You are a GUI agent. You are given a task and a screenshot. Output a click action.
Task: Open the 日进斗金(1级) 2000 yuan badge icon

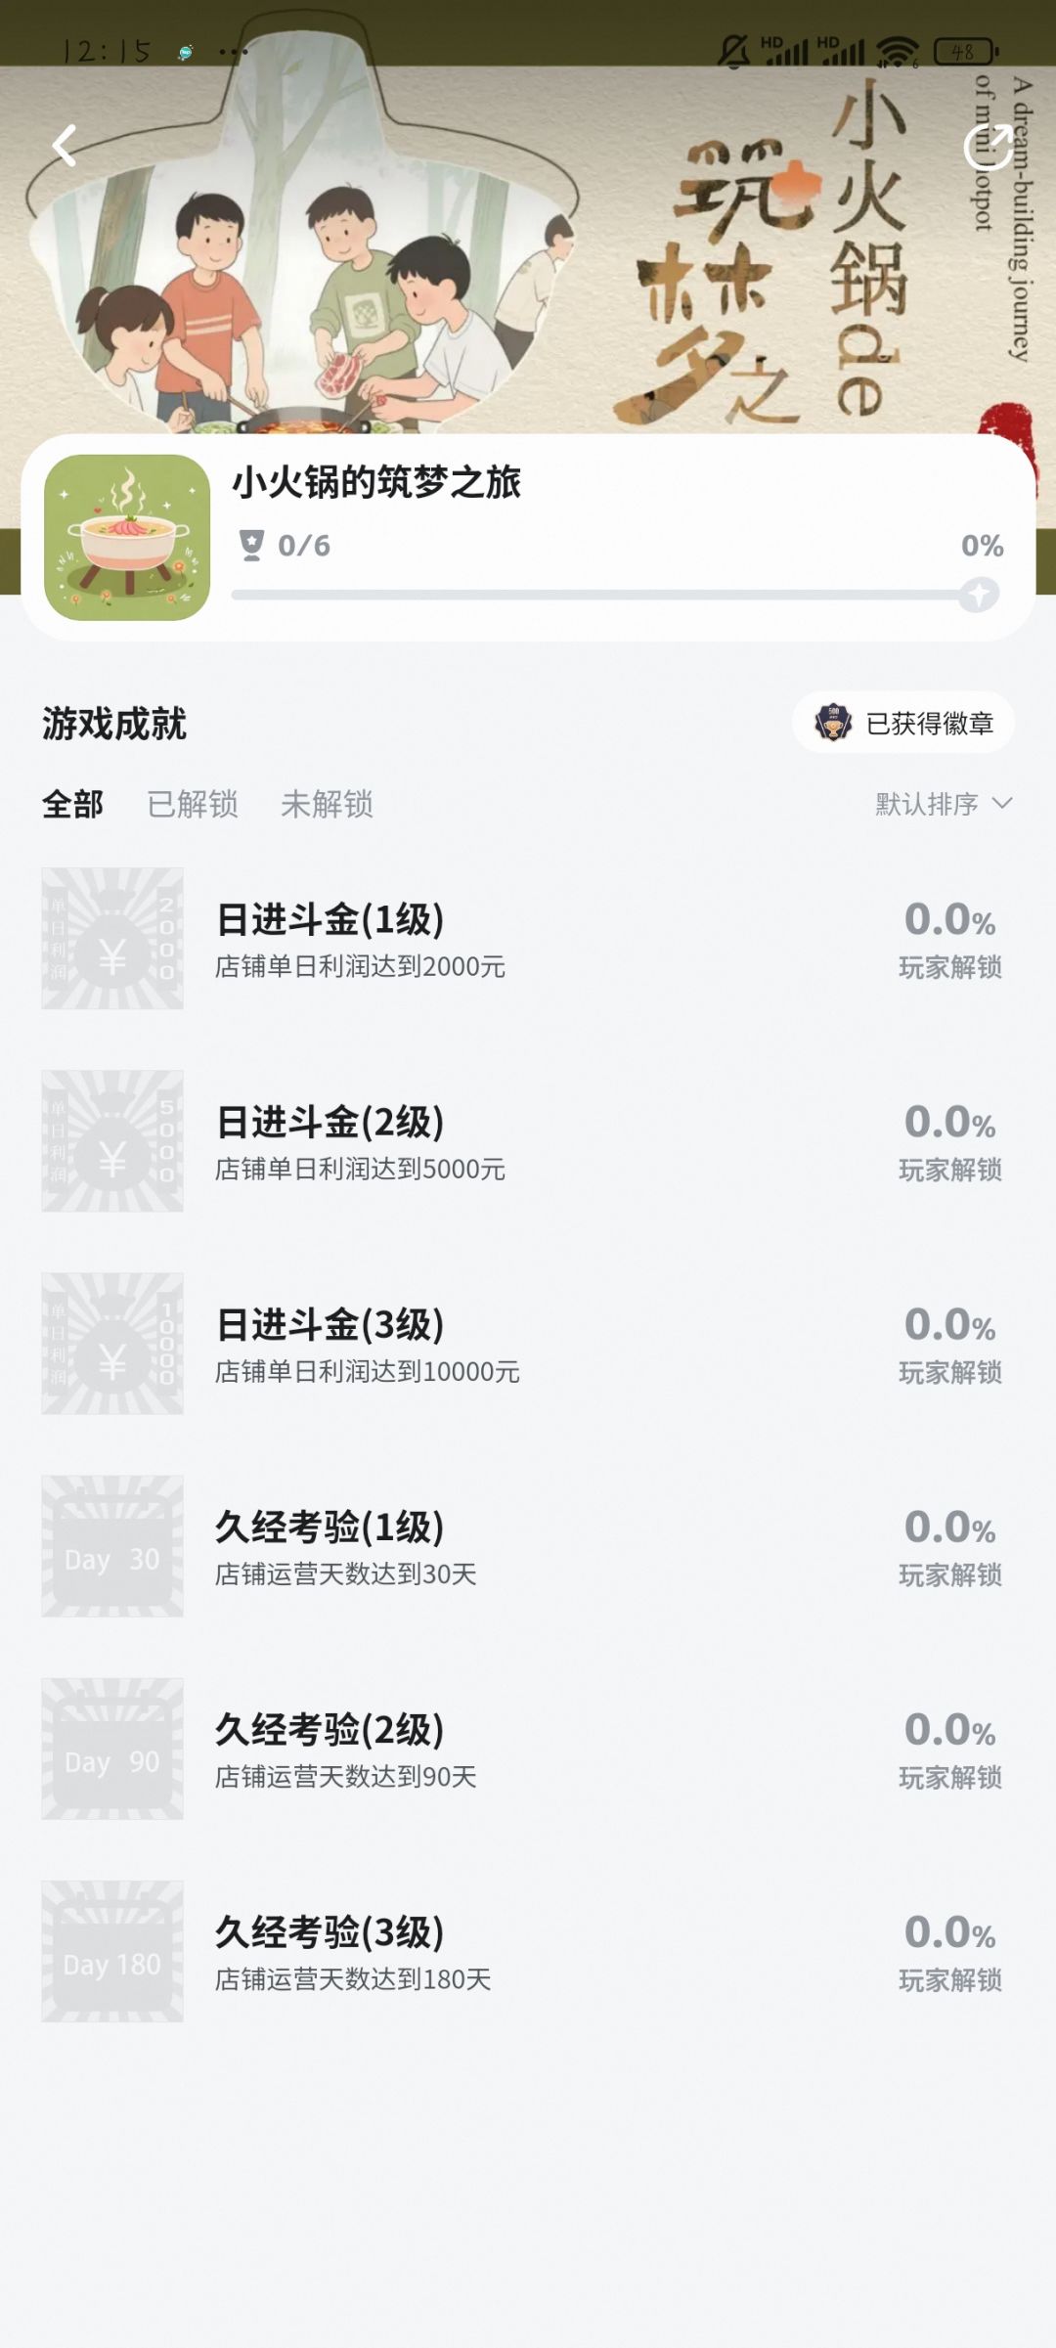[112, 938]
